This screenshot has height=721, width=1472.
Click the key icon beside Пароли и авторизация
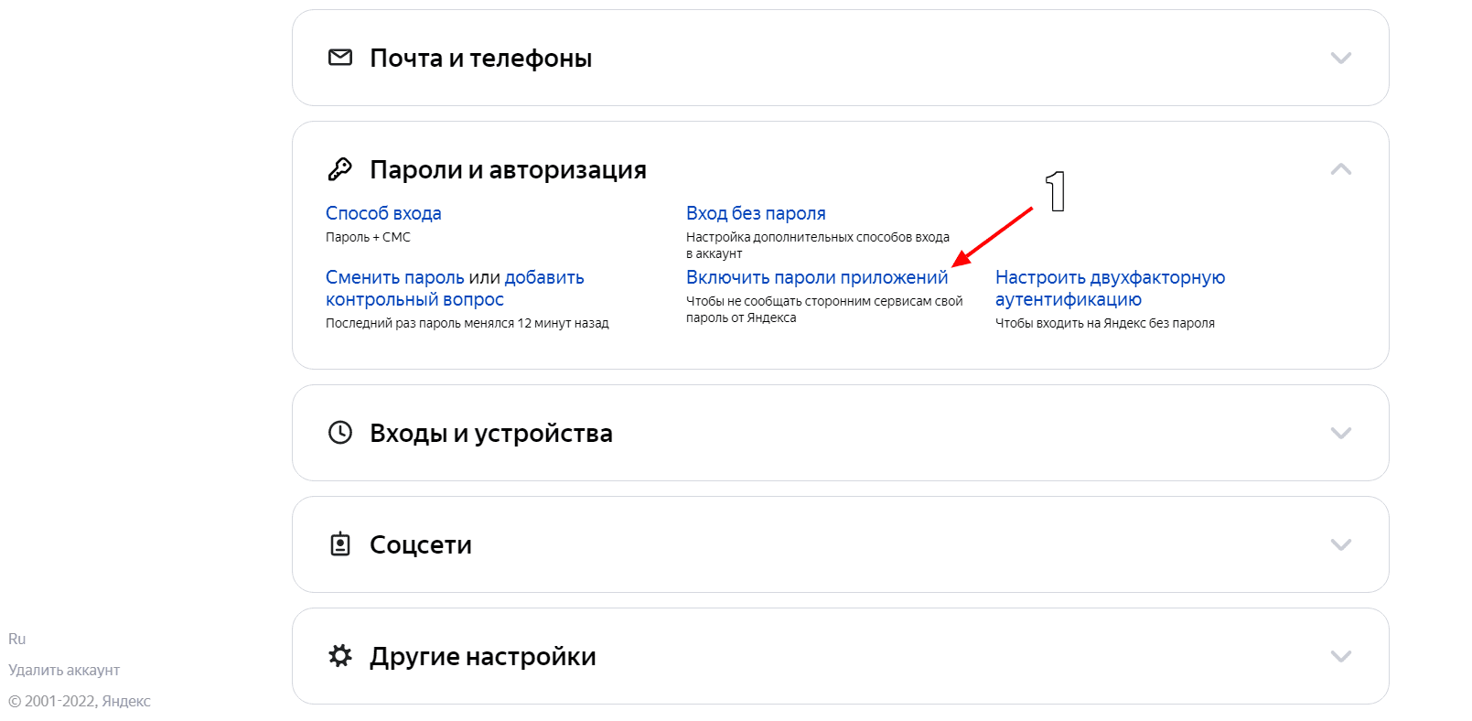pyautogui.click(x=339, y=169)
